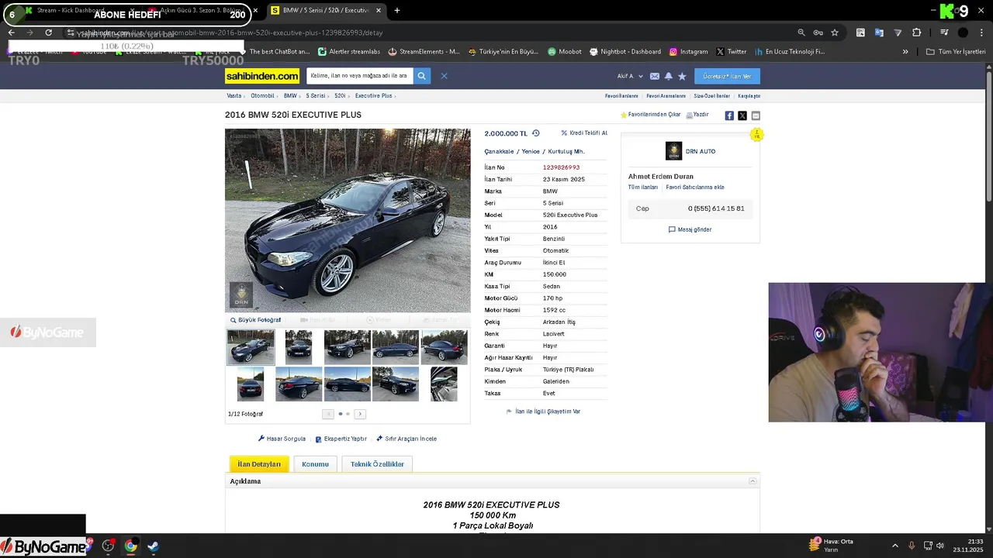Open Favori İlanlarım link

621,96
